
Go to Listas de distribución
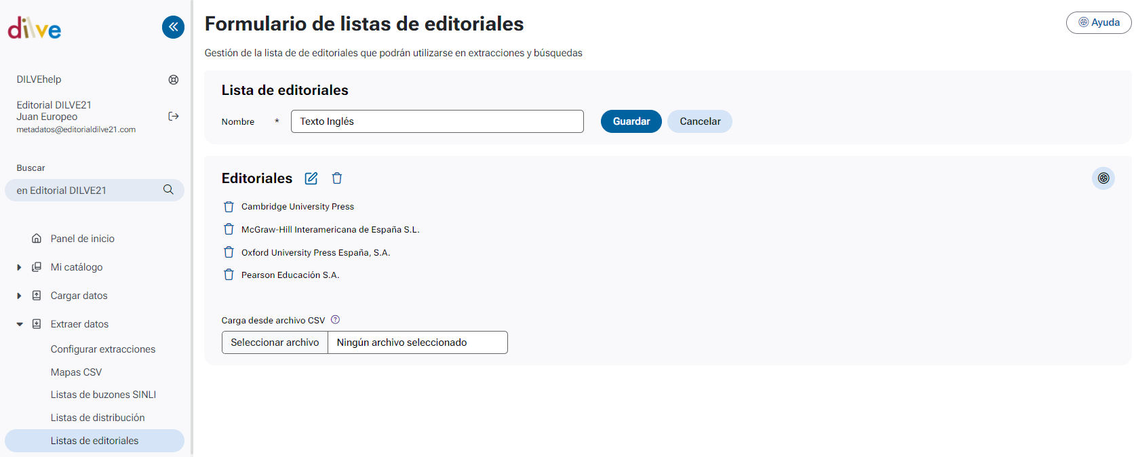pyautogui.click(x=98, y=418)
